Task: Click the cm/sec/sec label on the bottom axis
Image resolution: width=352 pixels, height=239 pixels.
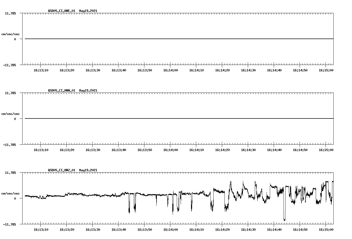Action: [x=11, y=193]
